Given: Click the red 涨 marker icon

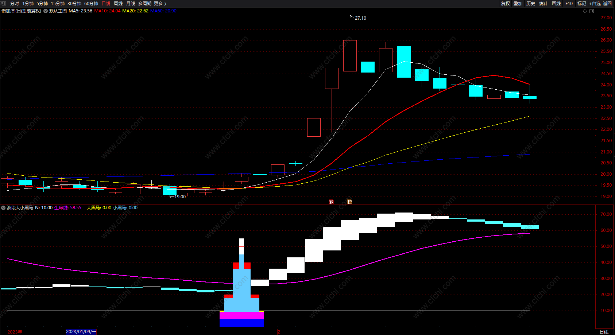Looking at the screenshot, I should [x=331, y=202].
